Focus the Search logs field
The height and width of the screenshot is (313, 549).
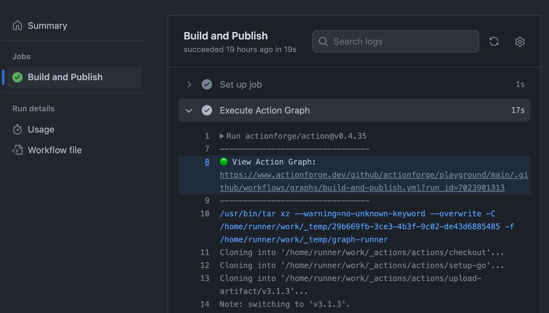coord(396,42)
